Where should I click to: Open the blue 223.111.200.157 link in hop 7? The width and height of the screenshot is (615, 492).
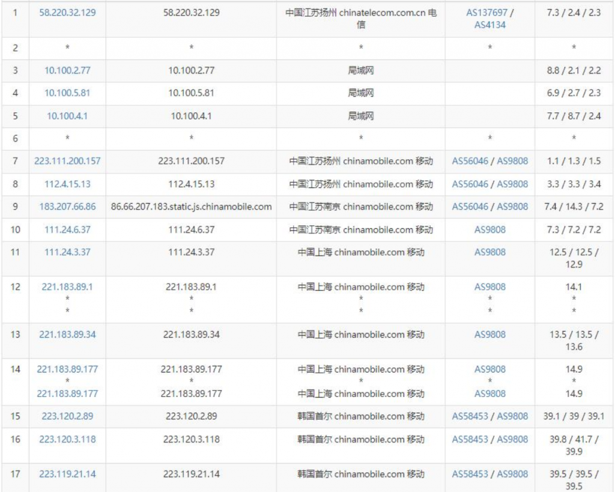pos(67,161)
